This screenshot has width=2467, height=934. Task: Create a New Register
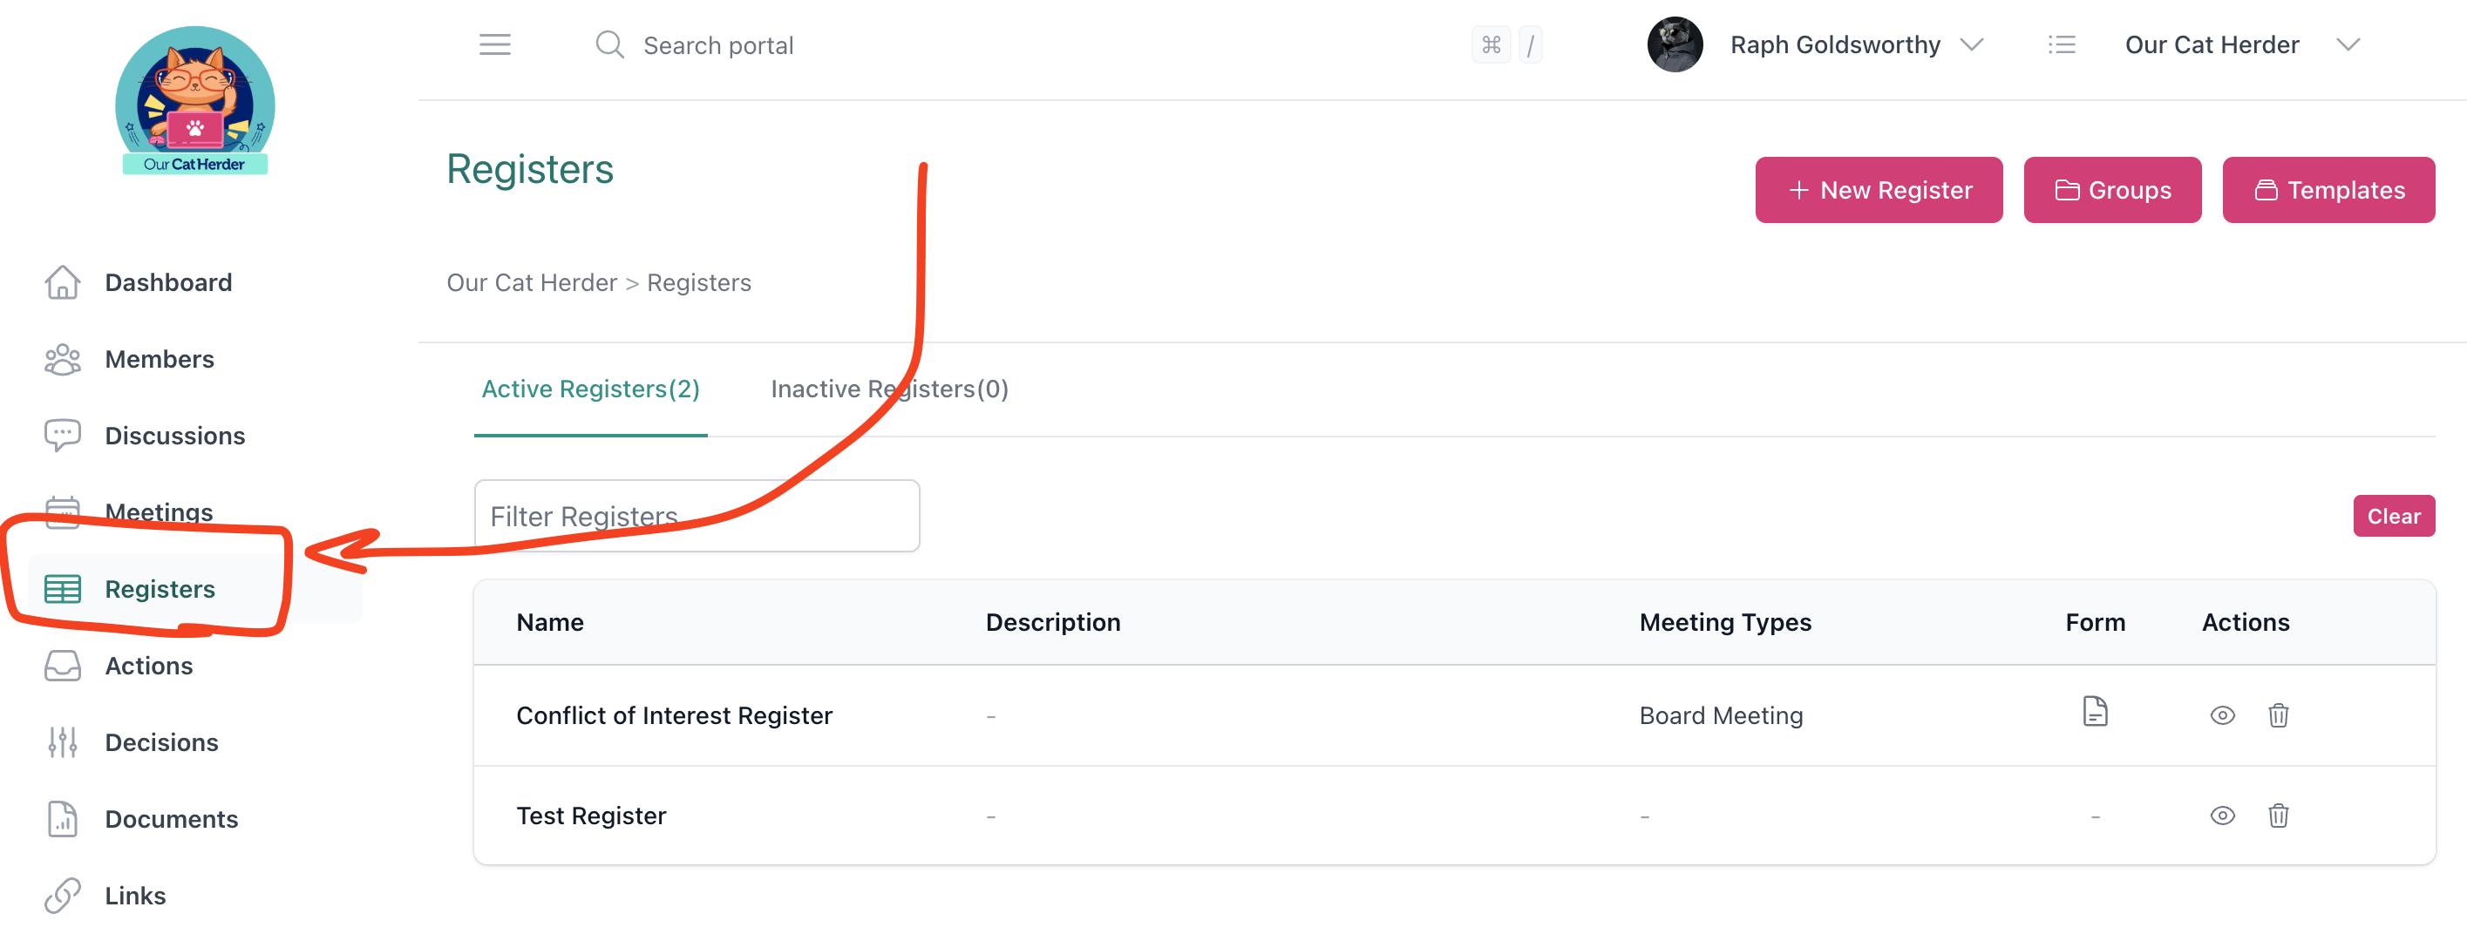pyautogui.click(x=1878, y=189)
